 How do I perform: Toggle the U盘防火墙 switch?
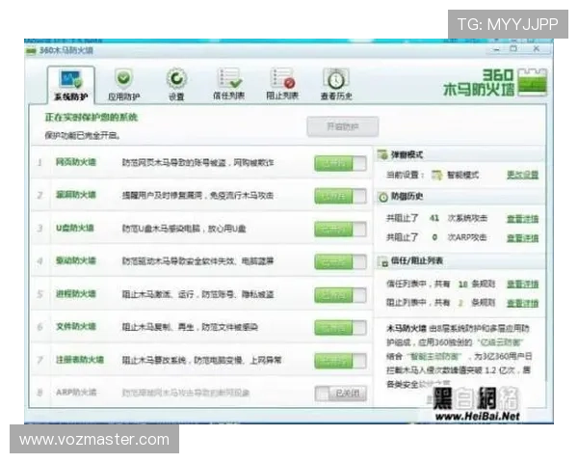click(340, 229)
